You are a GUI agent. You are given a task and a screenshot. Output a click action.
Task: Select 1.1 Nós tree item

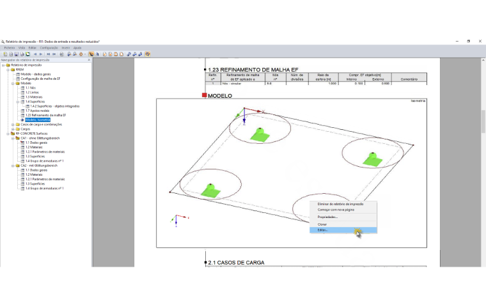point(31,88)
